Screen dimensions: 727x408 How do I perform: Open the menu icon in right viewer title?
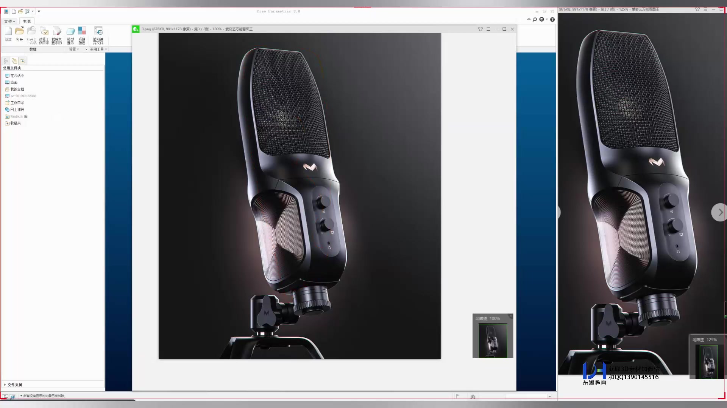point(705,9)
